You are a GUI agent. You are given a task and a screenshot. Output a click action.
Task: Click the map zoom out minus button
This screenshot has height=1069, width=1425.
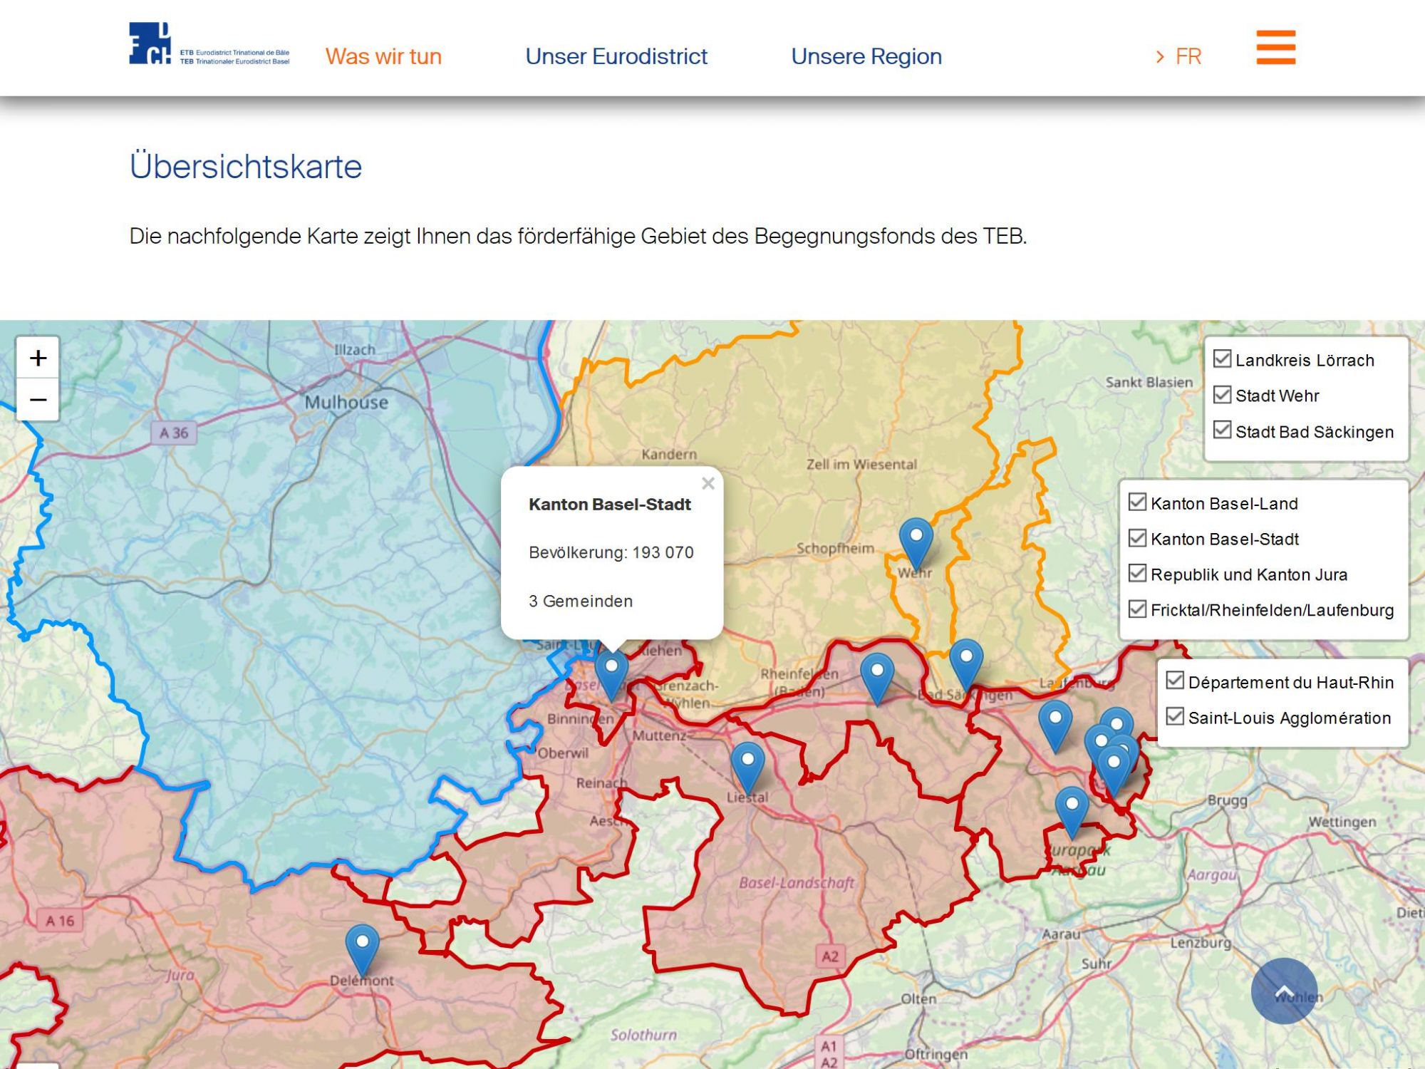coord(38,399)
